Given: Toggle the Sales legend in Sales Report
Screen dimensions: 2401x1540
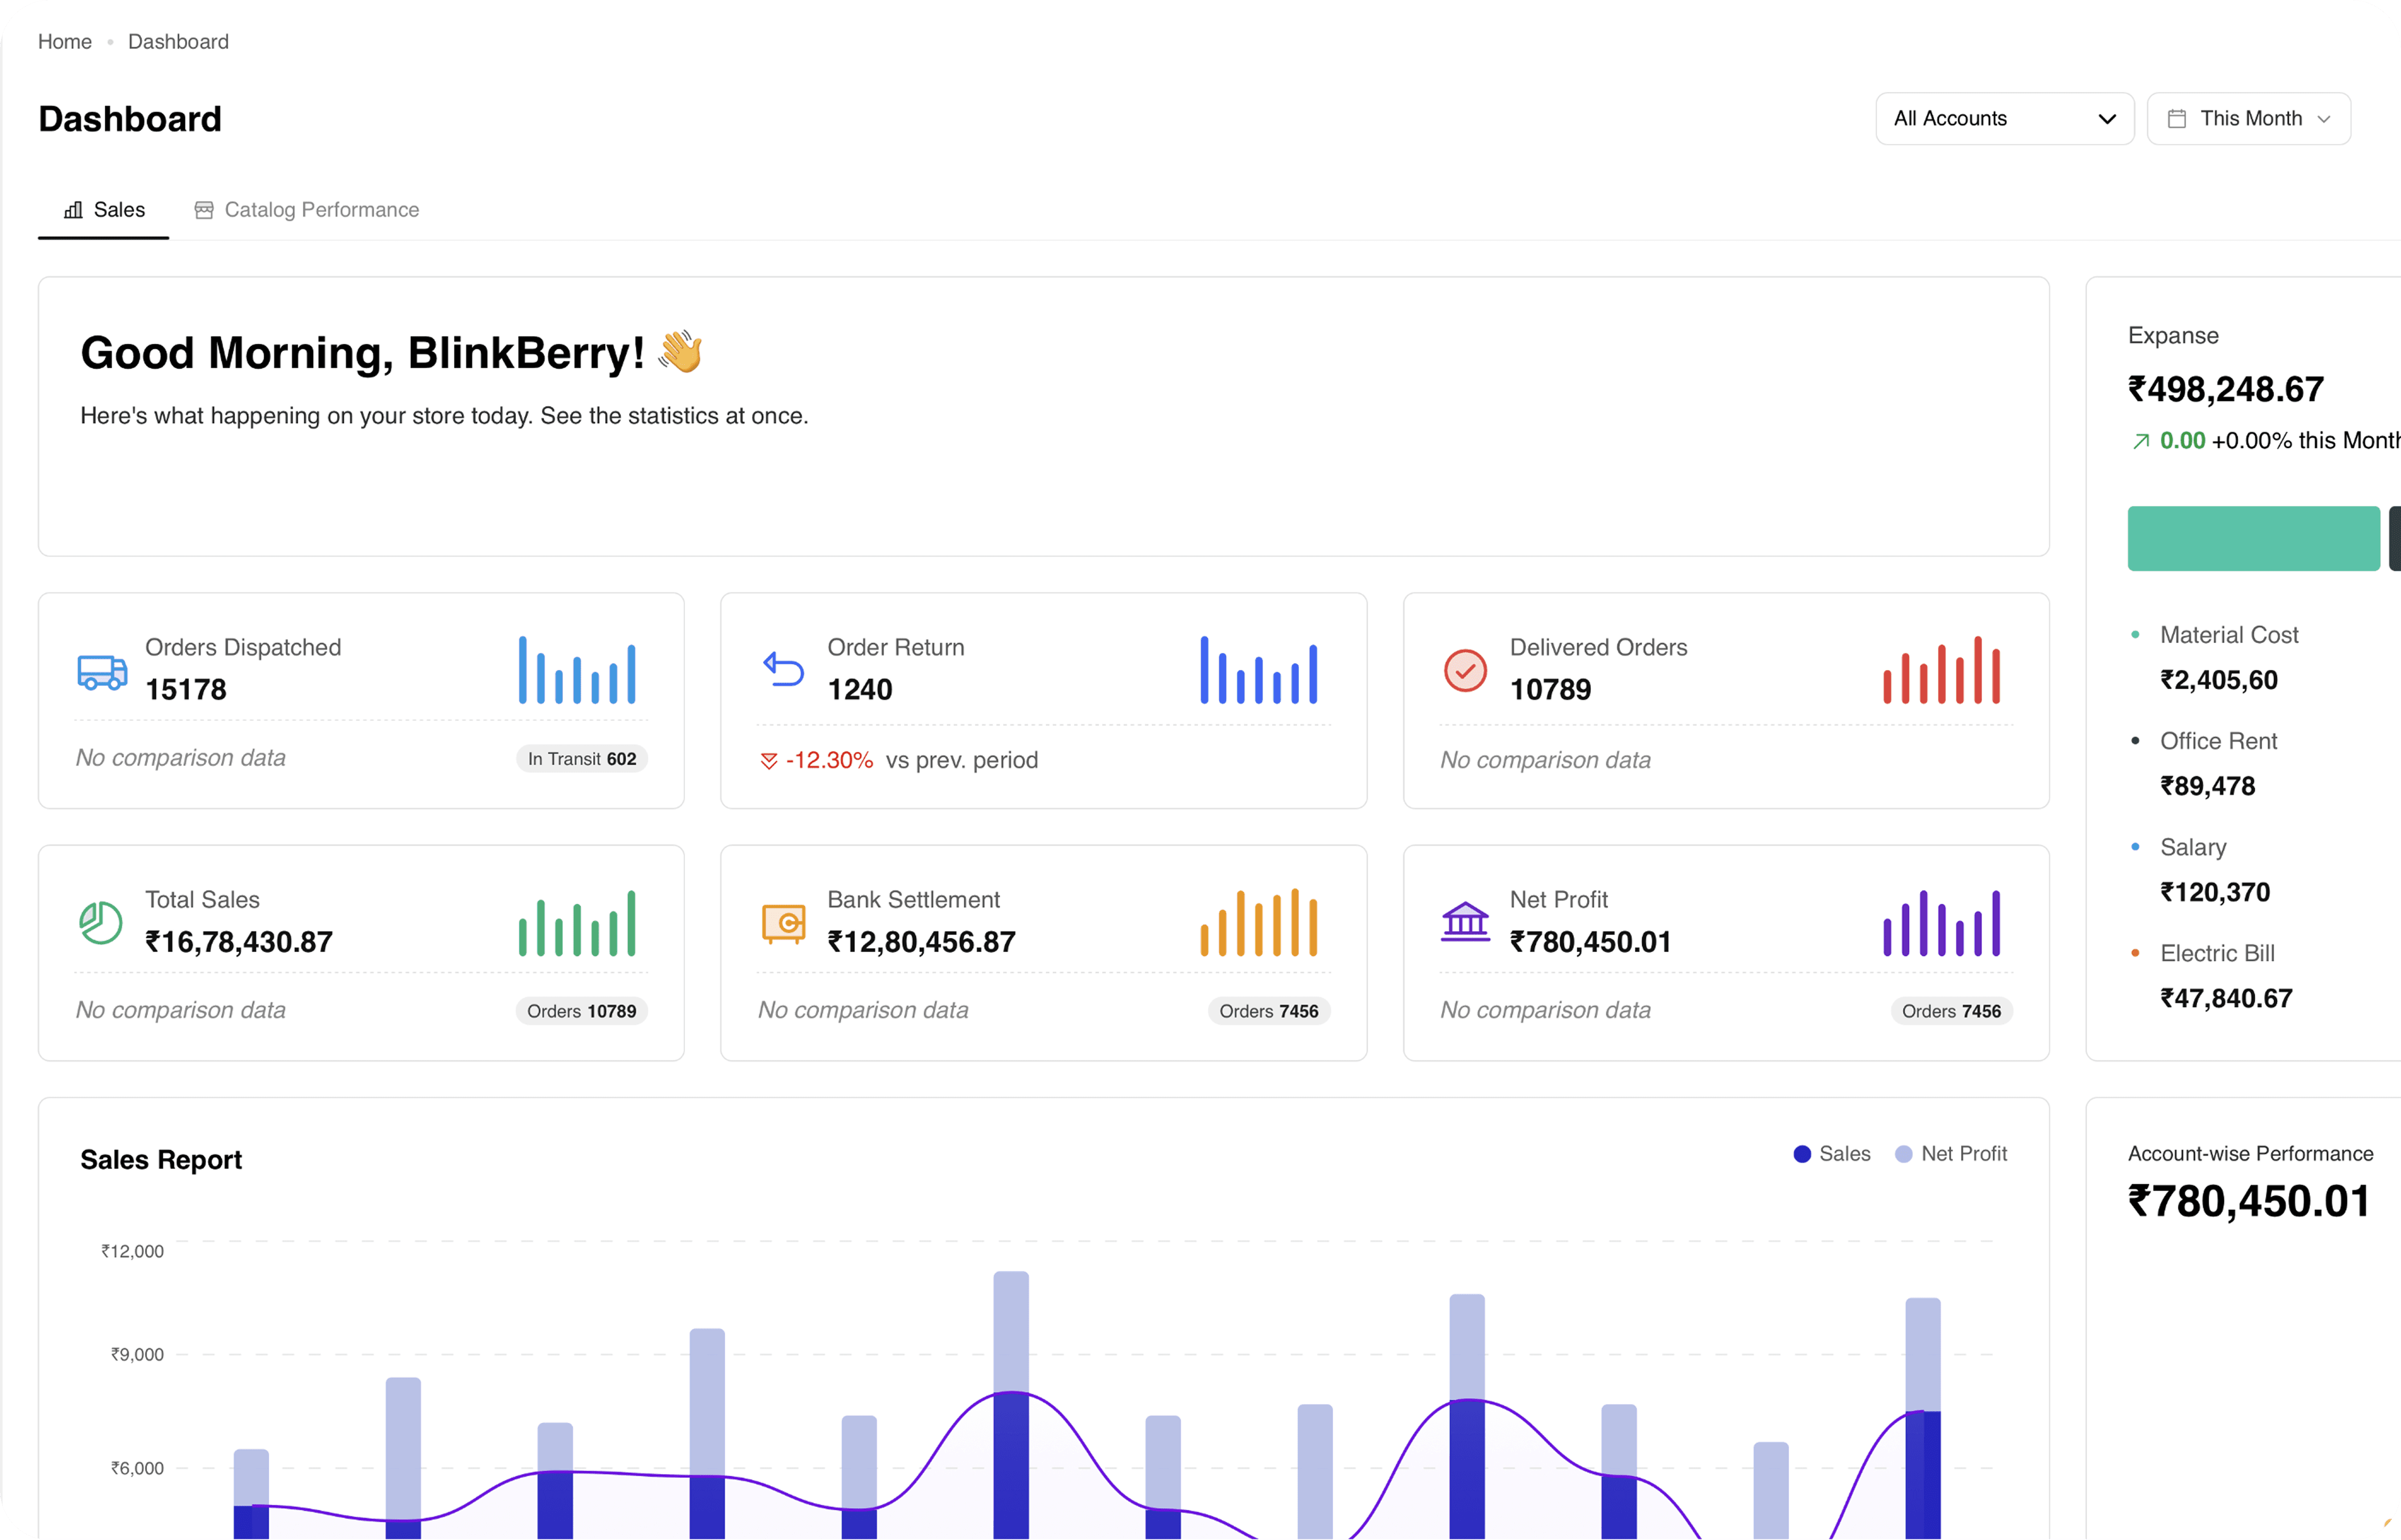Looking at the screenshot, I should [x=1832, y=1154].
